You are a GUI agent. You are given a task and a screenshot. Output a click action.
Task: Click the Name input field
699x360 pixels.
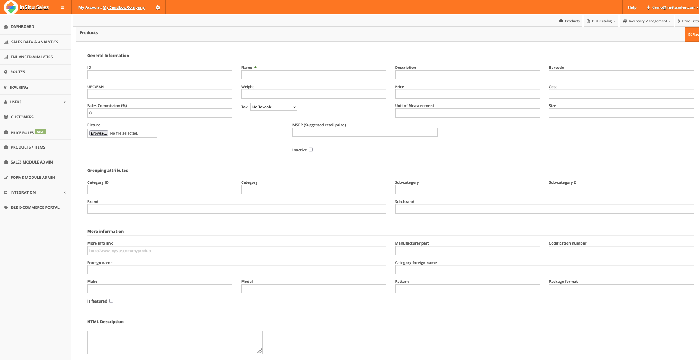(314, 75)
